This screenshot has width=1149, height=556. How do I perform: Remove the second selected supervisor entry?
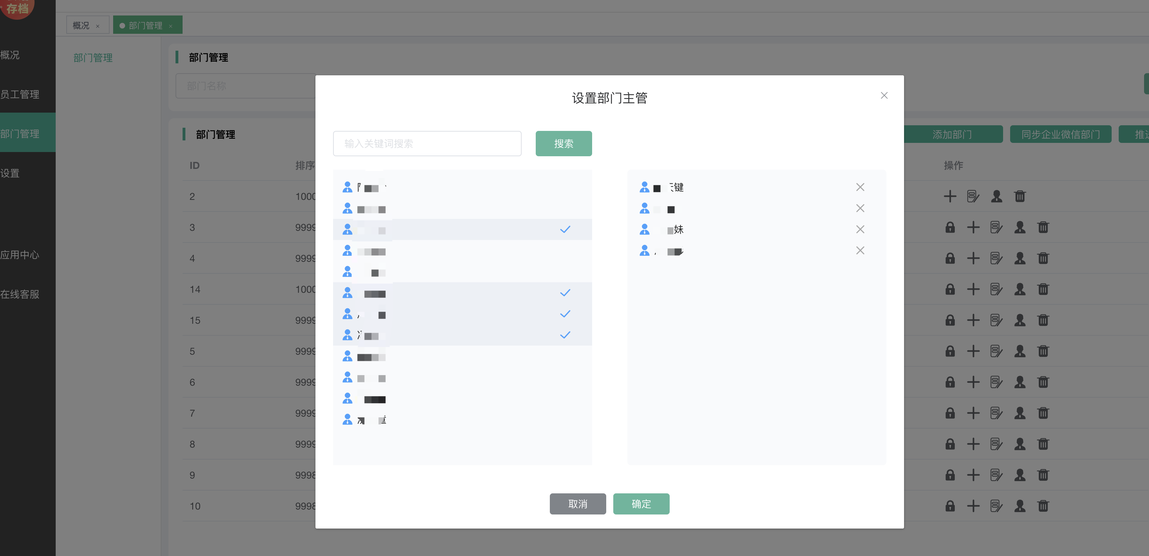[860, 208]
